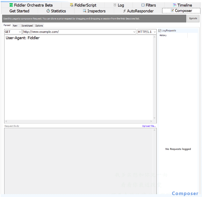Click the Log tab's document icon
202x197 pixels.
[115, 5]
